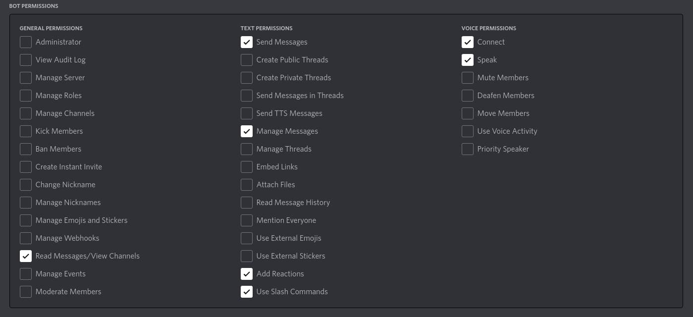Screen dimensions: 693x317
Task: Uncheck the Connect voice permission
Action: coord(468,42)
